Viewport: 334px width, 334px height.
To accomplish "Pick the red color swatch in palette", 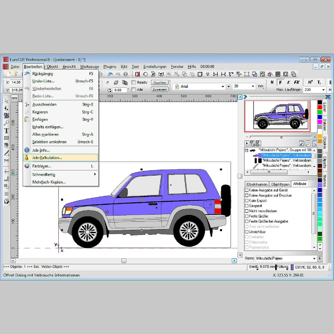I will pyautogui.click(x=320, y=107).
